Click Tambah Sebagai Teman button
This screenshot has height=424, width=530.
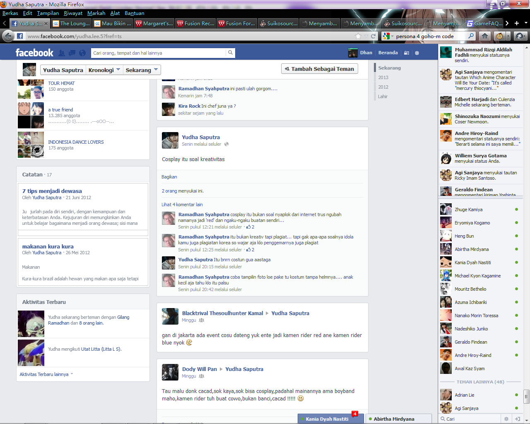click(319, 69)
